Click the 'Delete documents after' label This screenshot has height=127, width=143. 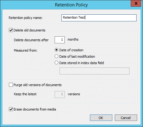point(31,40)
